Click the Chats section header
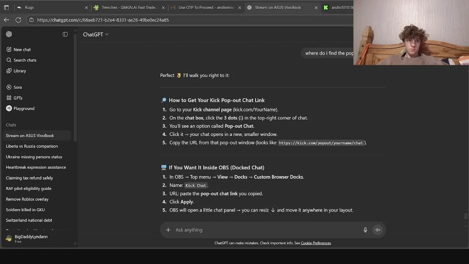The height and width of the screenshot is (264, 469). point(11,125)
